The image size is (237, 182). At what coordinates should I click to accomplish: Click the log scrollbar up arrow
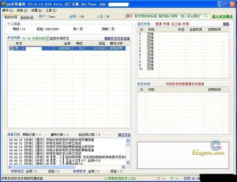[x=128, y=141]
